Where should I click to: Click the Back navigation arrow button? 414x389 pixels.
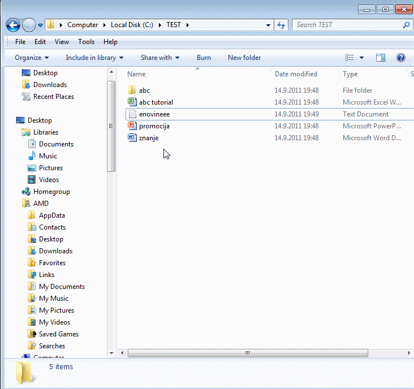(13, 25)
